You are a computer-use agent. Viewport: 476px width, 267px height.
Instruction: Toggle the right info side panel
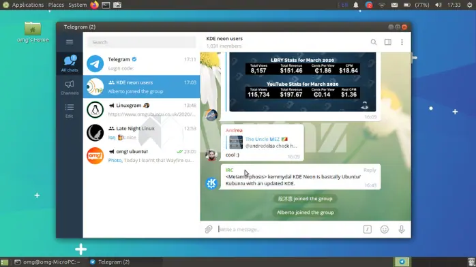point(387,42)
